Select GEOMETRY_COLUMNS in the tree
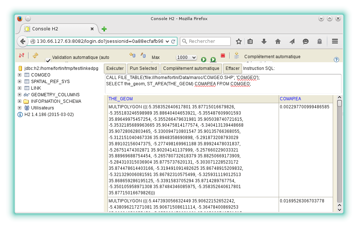 click(56, 94)
